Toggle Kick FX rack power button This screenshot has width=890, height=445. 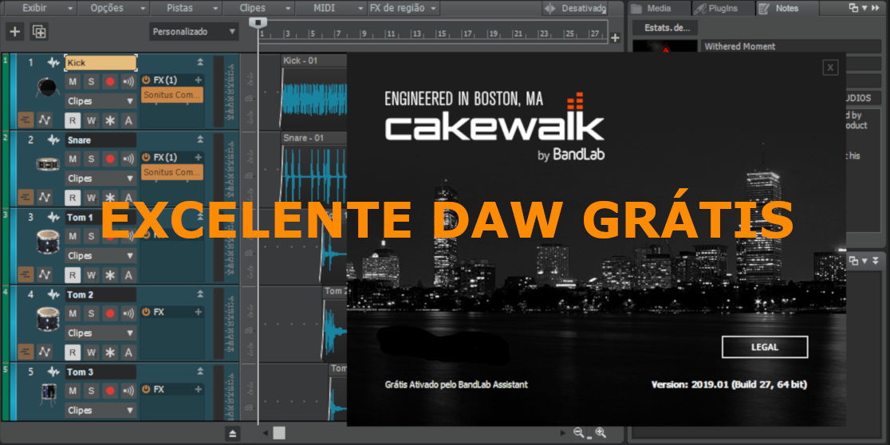tap(146, 80)
